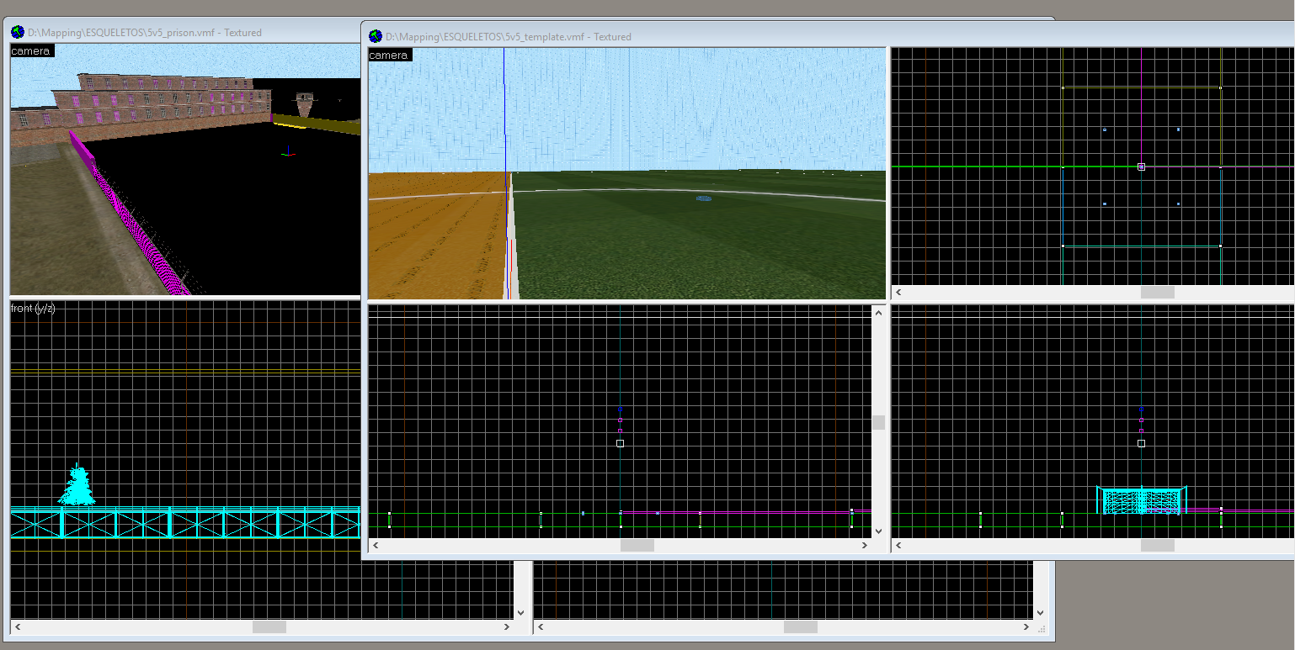1295x650 pixels.
Task: Select the cyan tree model in prison front view
Action: pos(77,485)
